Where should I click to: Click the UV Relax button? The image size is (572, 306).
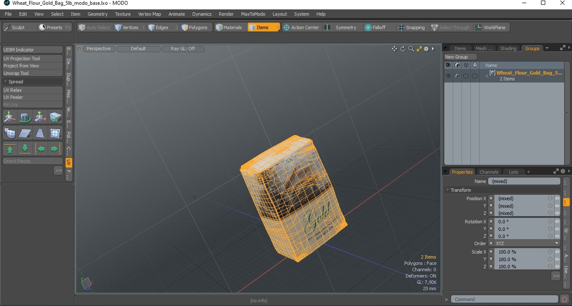[x=33, y=90]
